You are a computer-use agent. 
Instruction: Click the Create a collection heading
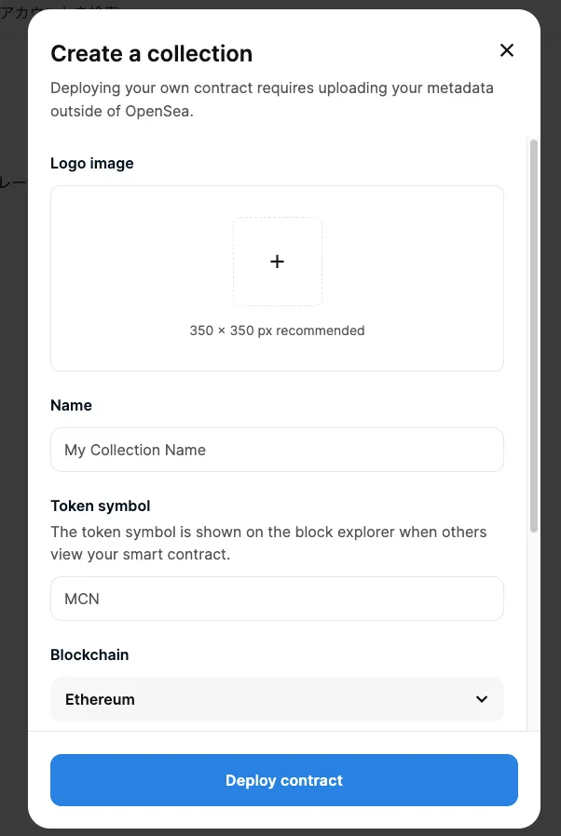151,53
